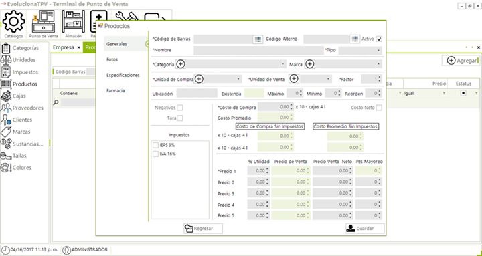Add new Categoría with plus icon
The width and height of the screenshot is (482, 256).
pyautogui.click(x=181, y=64)
